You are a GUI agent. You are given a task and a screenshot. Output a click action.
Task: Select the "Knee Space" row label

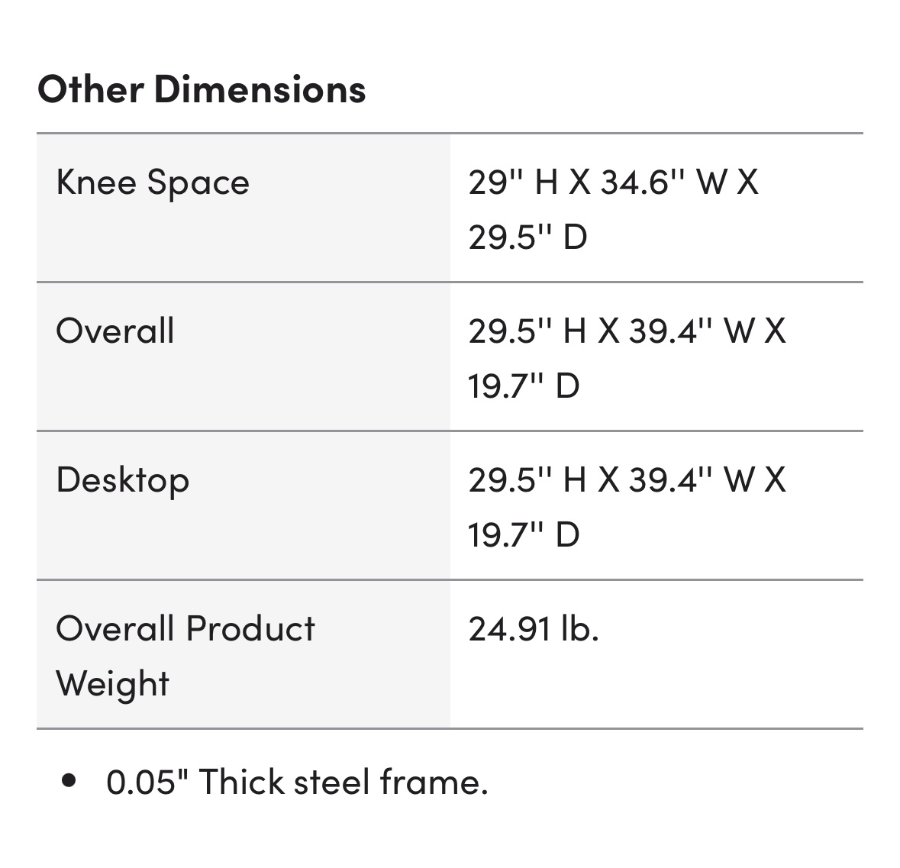pos(153,183)
